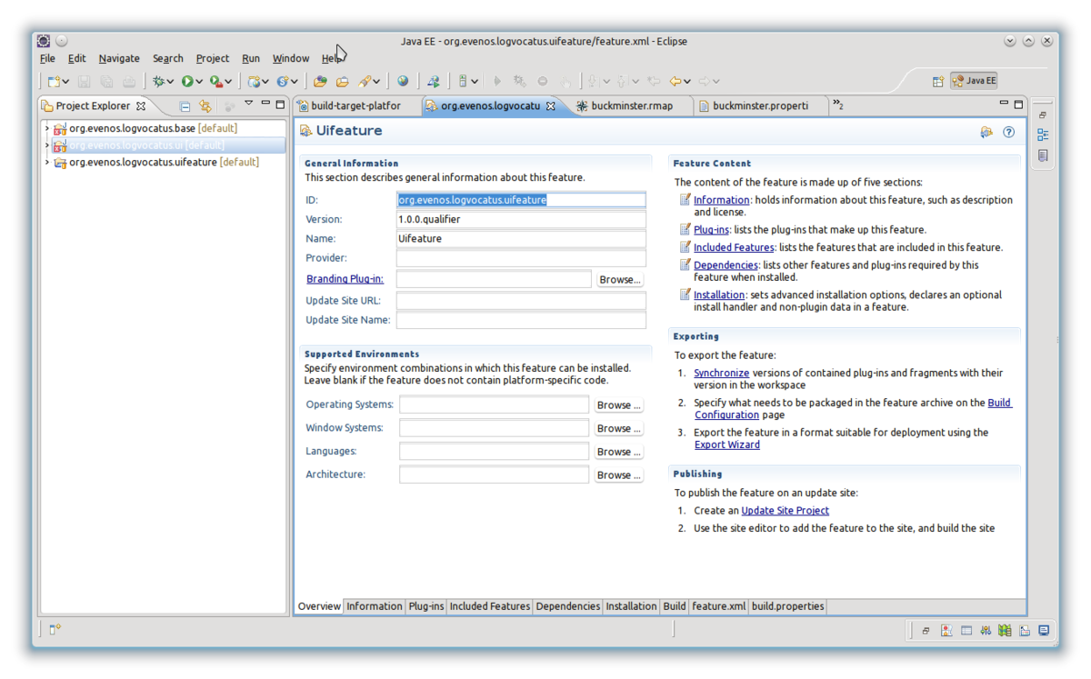Viewport: 1091px width, 679px height.
Task: Select the Java EE perspective button
Action: [x=974, y=81]
